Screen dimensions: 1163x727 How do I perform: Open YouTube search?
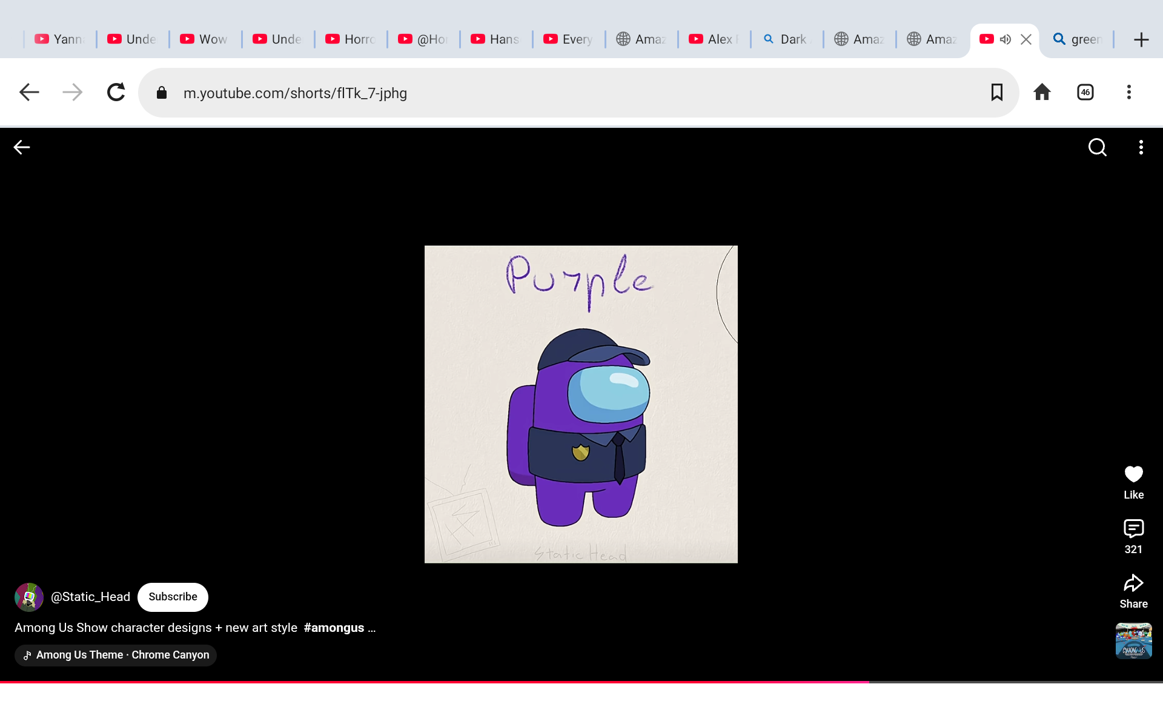point(1098,147)
